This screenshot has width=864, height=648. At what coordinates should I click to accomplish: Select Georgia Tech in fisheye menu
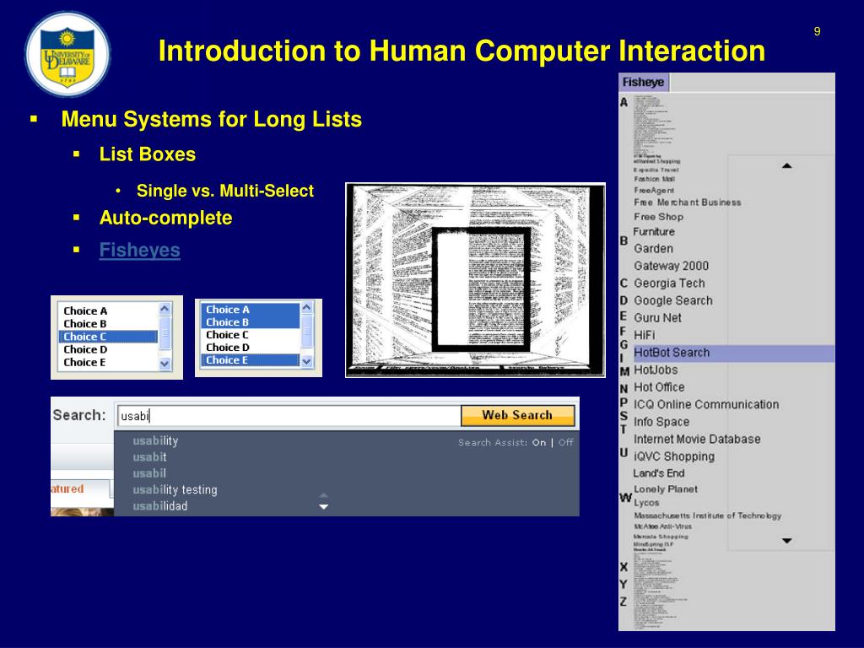pos(669,283)
